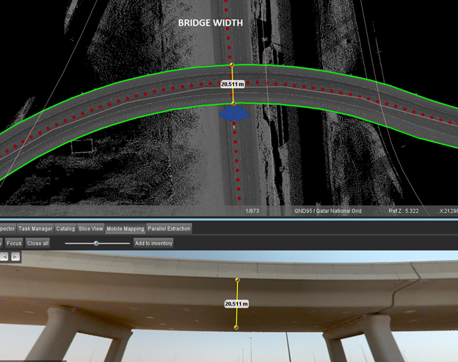The image size is (458, 362).
Task: Click the 20.511 m label in panorama
Action: [x=236, y=303]
